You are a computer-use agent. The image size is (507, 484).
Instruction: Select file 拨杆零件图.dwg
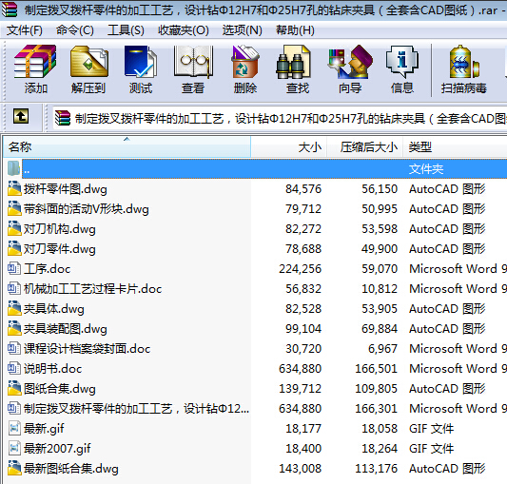pyautogui.click(x=65, y=189)
